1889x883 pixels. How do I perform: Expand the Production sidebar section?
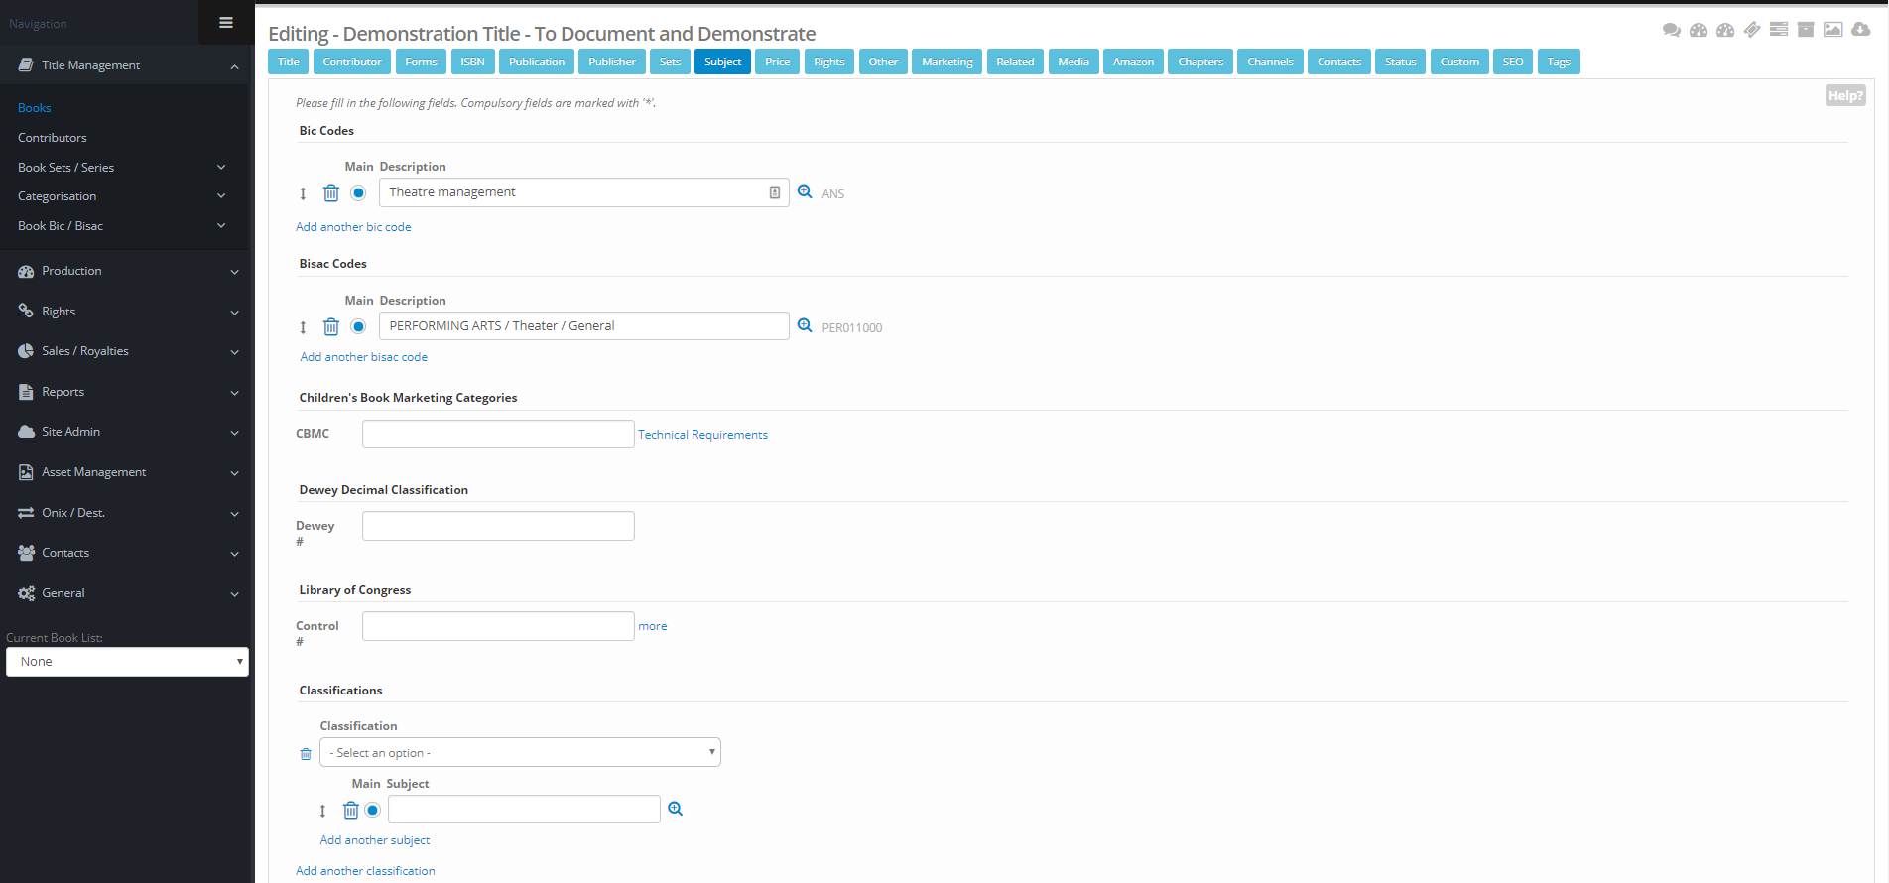[127, 271]
